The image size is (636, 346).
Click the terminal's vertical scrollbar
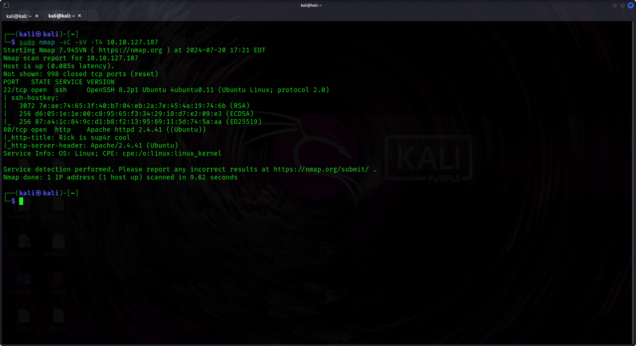[x=633, y=182]
